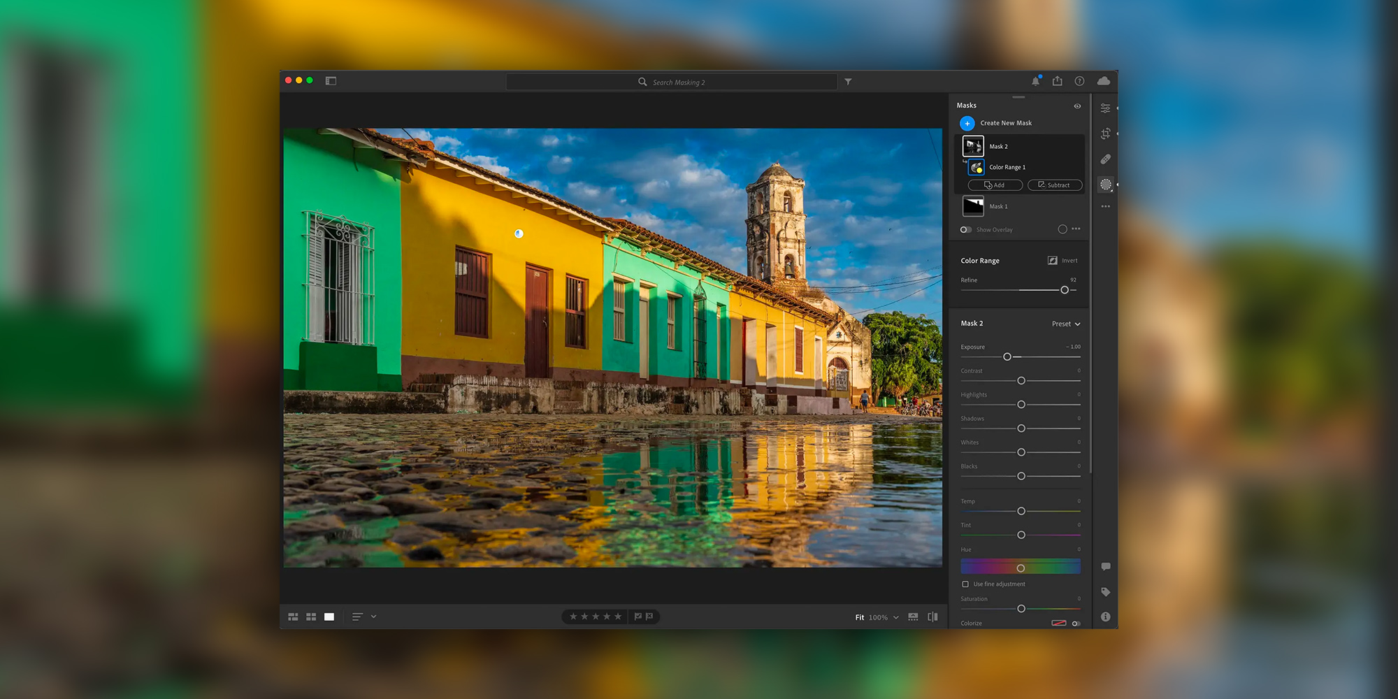Screen dimensions: 1398x699
Task: Toggle mask visibility eye icon
Action: click(x=1077, y=106)
